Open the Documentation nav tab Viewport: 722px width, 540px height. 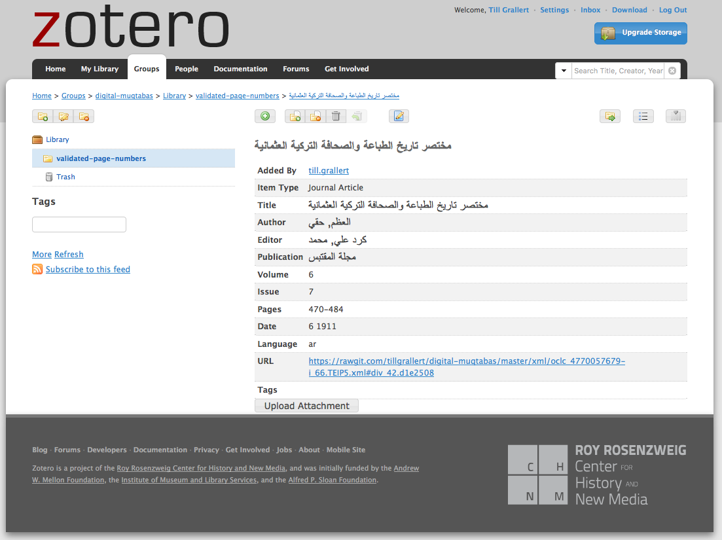[240, 69]
